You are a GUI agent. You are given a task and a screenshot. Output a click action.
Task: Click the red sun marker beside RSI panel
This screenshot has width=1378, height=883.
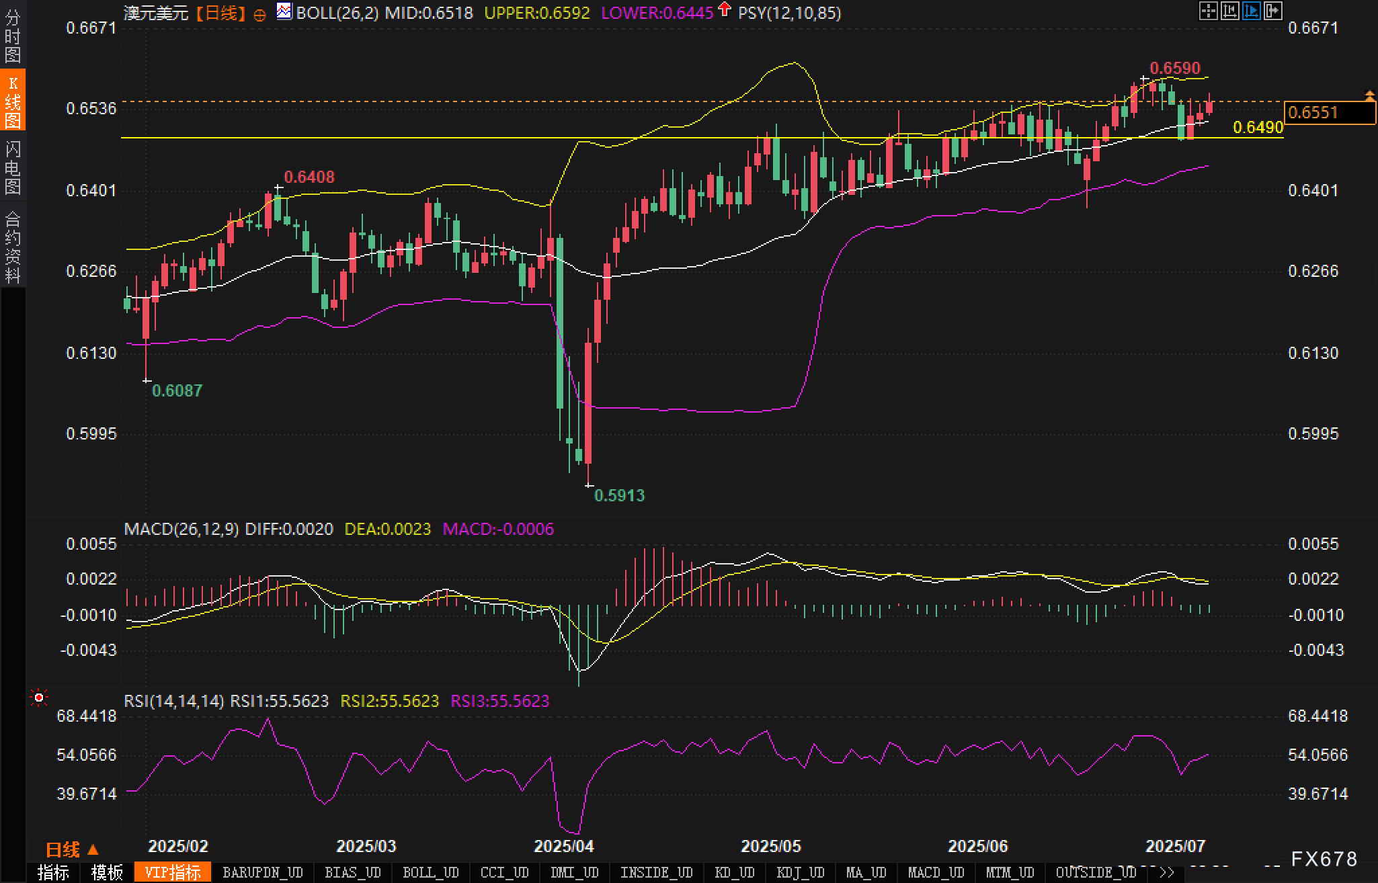[x=39, y=698]
